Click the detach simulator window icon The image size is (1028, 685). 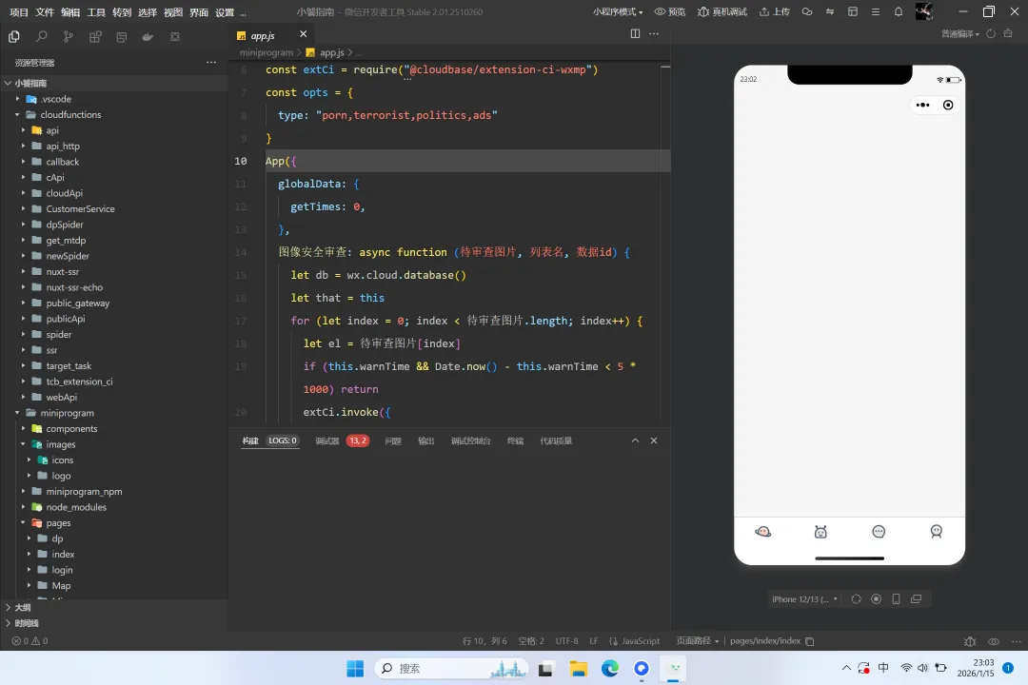pos(916,599)
